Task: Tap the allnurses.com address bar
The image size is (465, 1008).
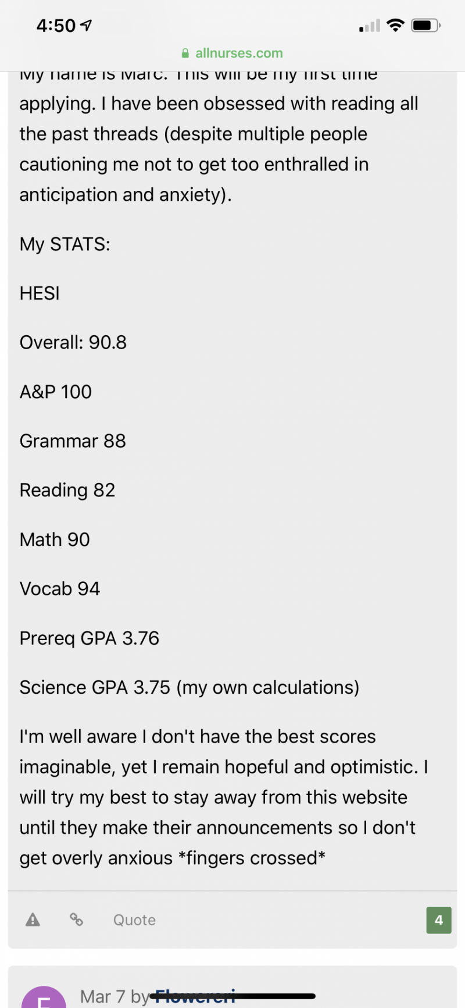Action: [233, 53]
